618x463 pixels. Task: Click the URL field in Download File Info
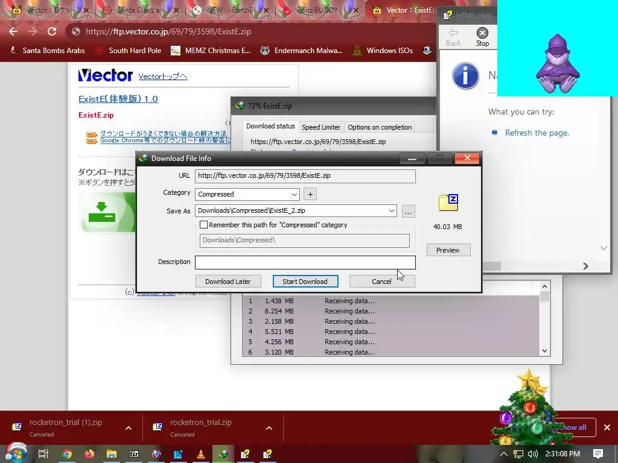[x=305, y=176]
